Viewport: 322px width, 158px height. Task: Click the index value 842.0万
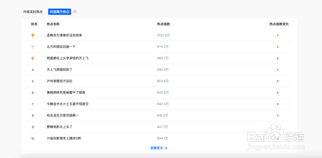coord(163,104)
